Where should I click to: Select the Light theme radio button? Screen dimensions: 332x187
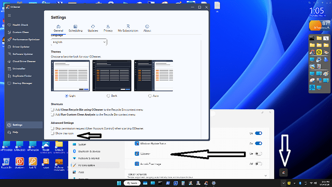coord(66,96)
